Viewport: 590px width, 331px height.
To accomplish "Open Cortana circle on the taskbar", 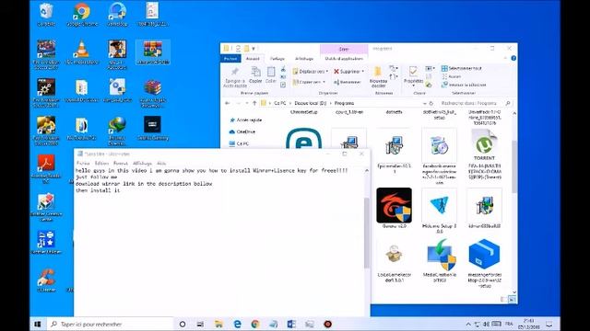I will pos(183,324).
